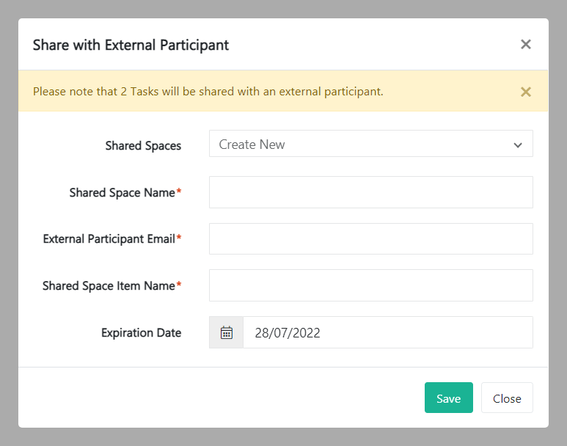The image size is (567, 446).
Task: Click the red asterisk after Shared Space Name
Action: tap(179, 191)
